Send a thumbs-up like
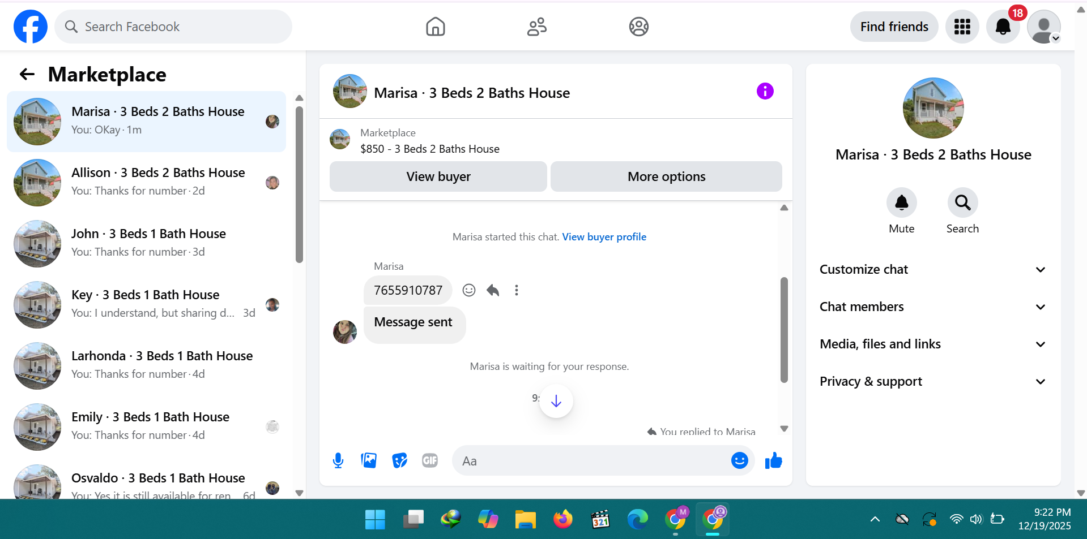The height and width of the screenshot is (539, 1087). click(x=773, y=461)
